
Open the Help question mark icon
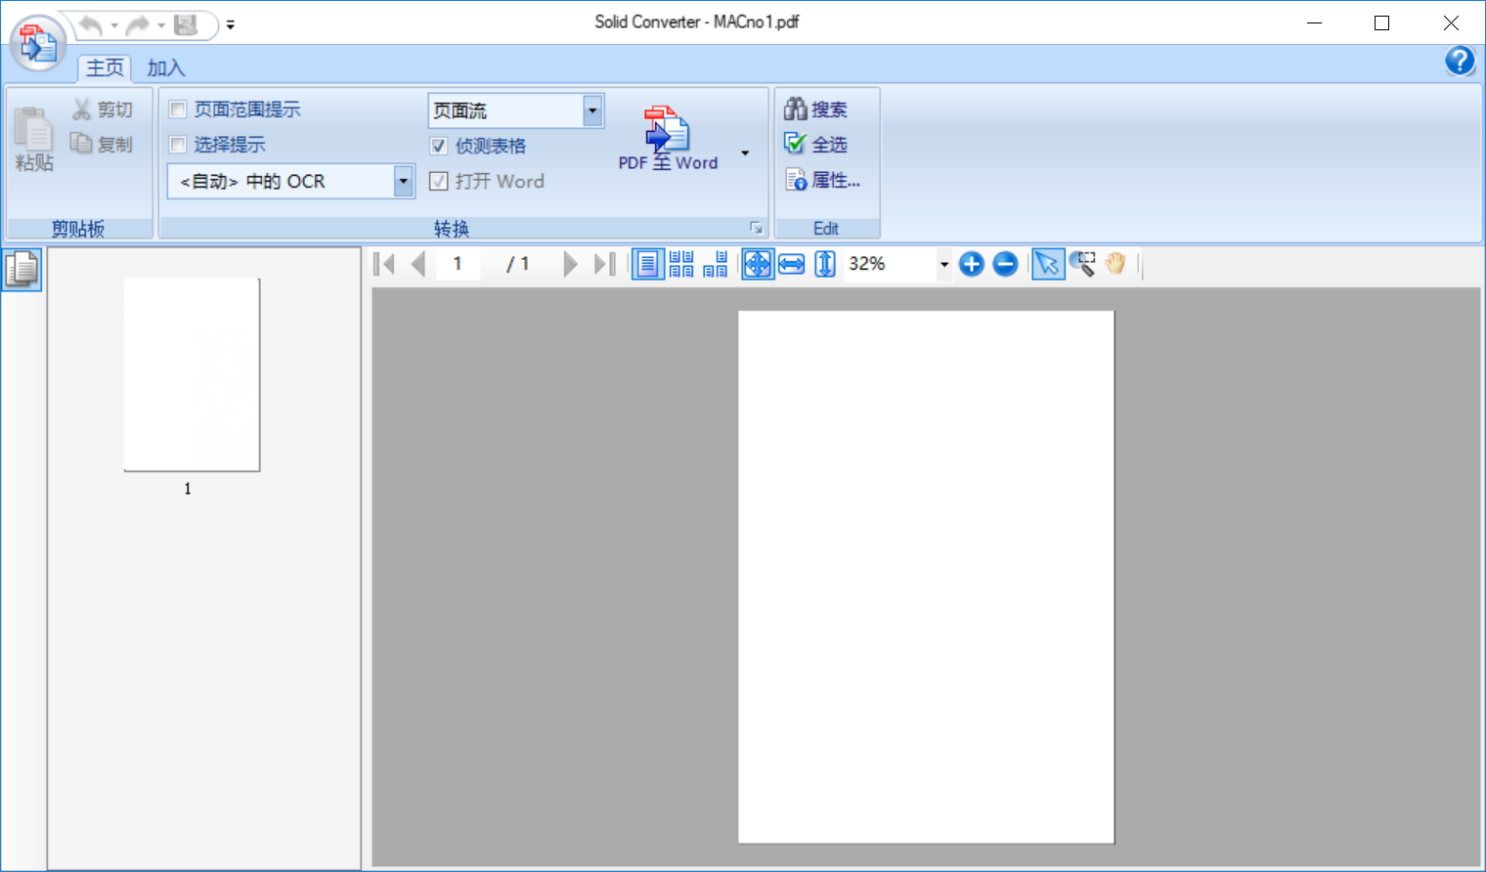[x=1460, y=61]
